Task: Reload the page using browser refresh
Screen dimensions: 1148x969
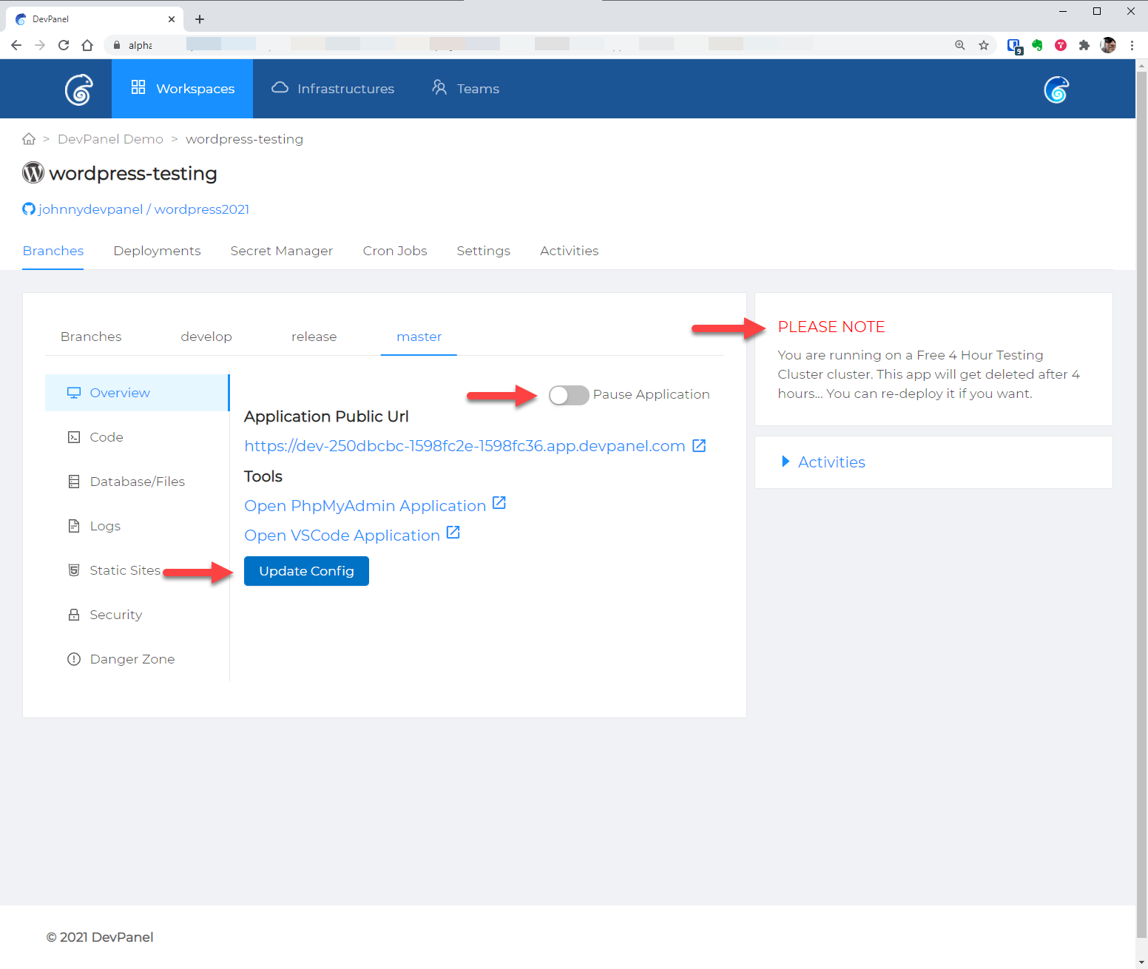Action: point(64,45)
